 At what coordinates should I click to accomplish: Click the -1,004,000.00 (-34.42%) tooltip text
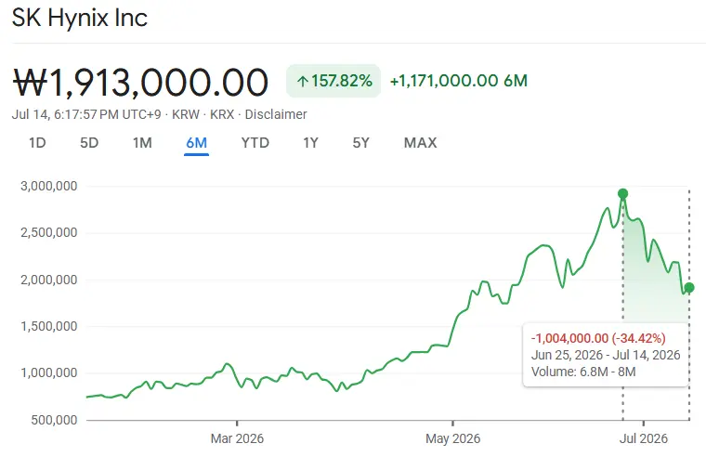(x=598, y=338)
